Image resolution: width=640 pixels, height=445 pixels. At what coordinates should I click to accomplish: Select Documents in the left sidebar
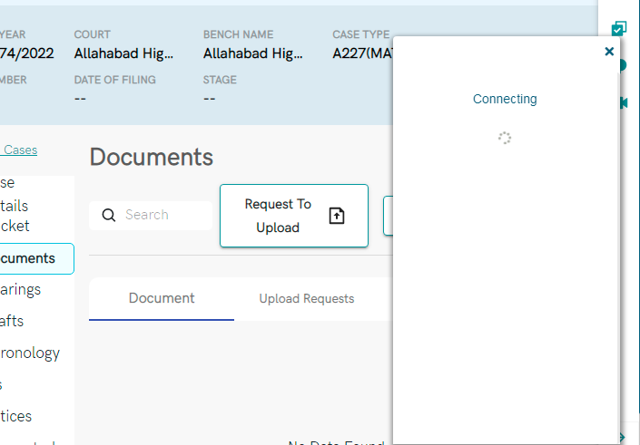29,258
